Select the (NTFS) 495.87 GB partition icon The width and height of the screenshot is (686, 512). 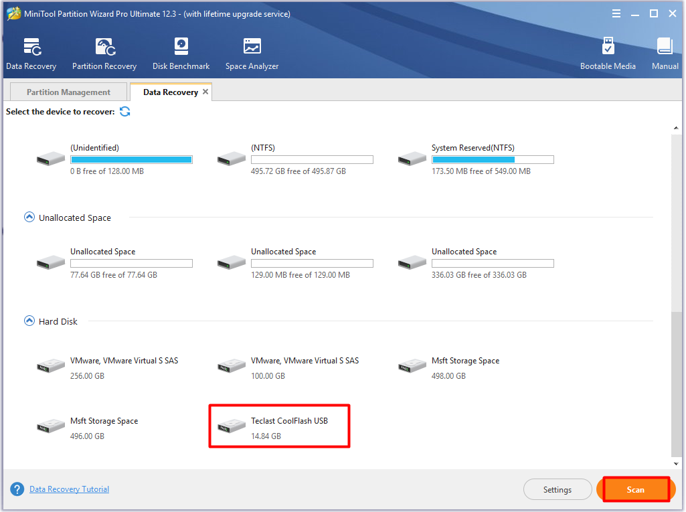click(232, 159)
